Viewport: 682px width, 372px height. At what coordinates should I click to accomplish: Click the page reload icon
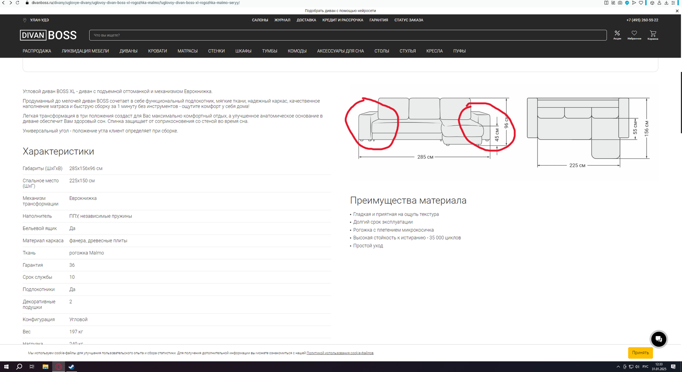(x=18, y=3)
